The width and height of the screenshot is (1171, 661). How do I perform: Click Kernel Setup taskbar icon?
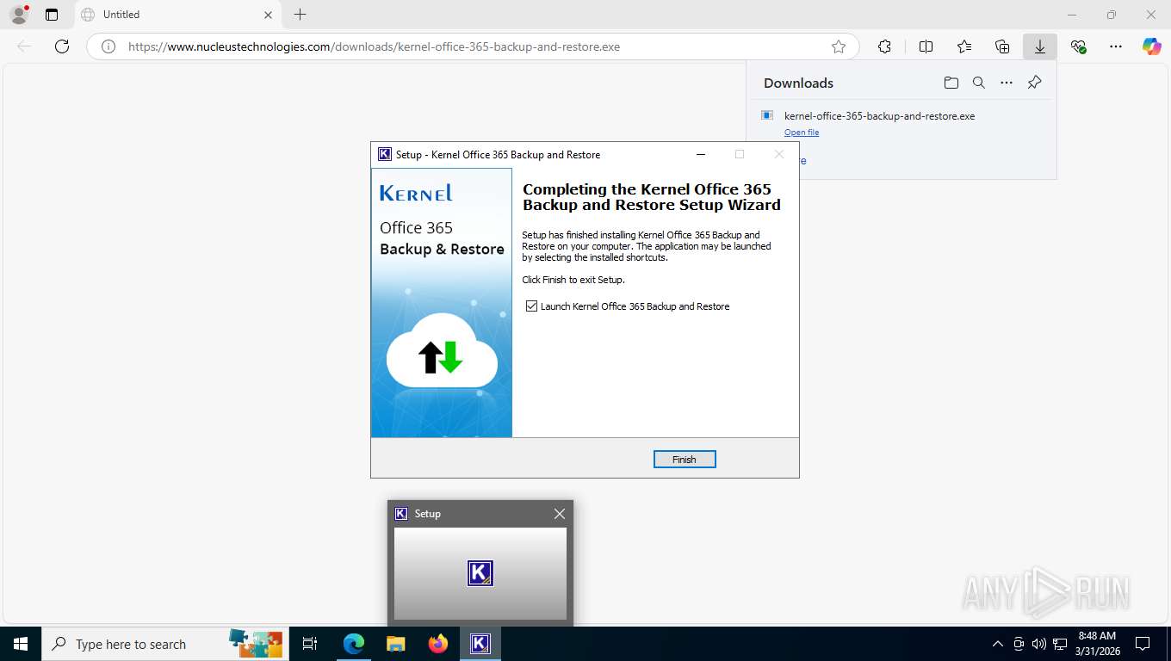pos(480,644)
